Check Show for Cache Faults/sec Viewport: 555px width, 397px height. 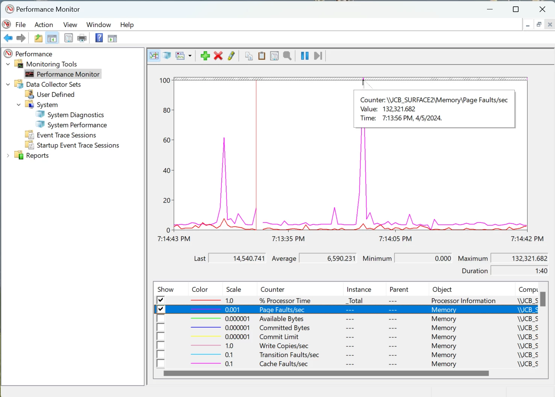pyautogui.click(x=161, y=363)
